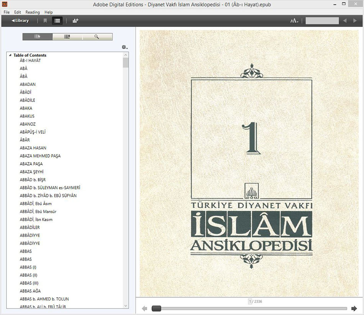Select the ABAZA MEHMED PAŞA entry

point(40,156)
